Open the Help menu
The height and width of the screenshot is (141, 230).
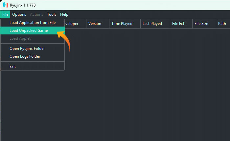(x=64, y=14)
